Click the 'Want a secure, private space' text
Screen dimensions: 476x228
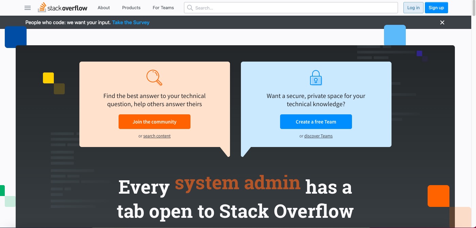(x=316, y=100)
